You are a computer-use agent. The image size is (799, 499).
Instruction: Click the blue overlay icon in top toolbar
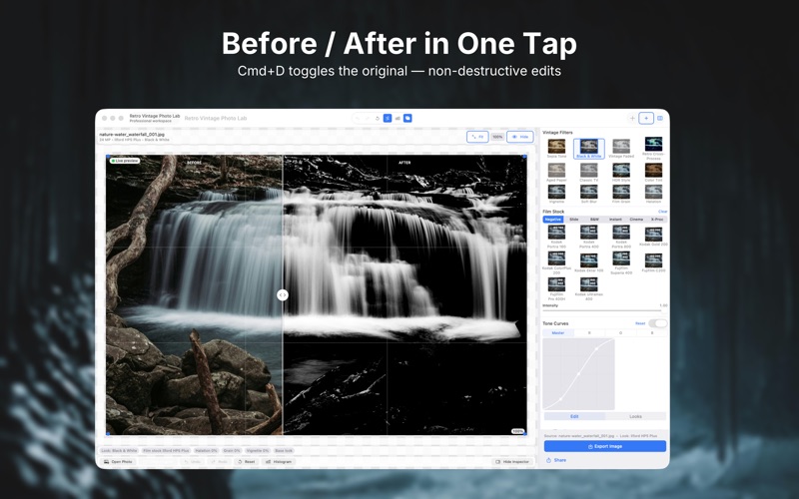[407, 118]
